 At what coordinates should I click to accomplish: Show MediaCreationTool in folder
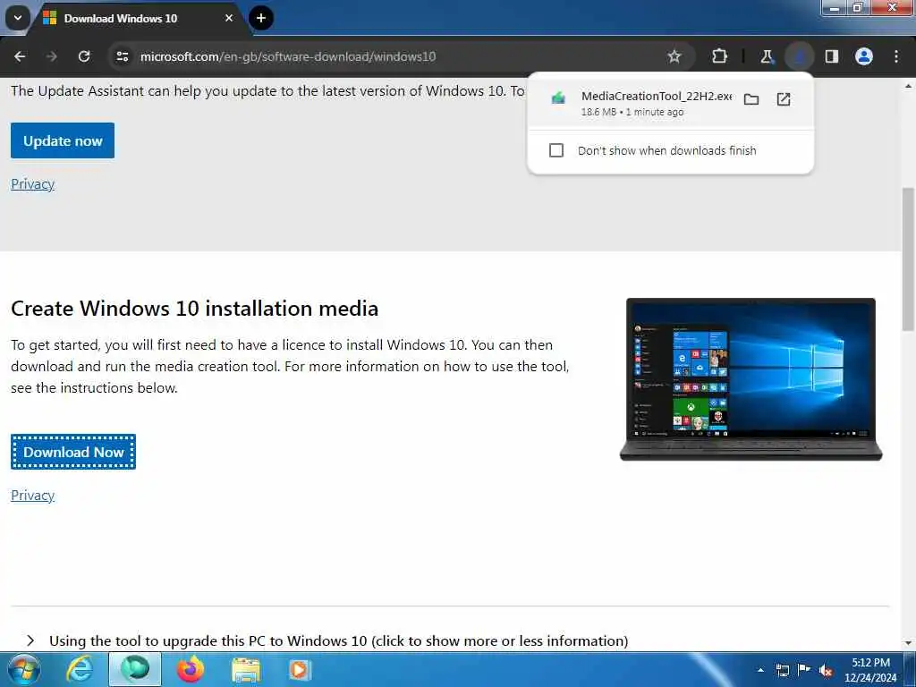(x=751, y=99)
